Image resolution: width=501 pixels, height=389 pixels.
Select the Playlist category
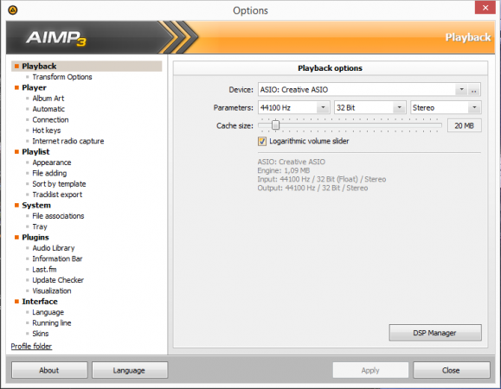coord(35,152)
